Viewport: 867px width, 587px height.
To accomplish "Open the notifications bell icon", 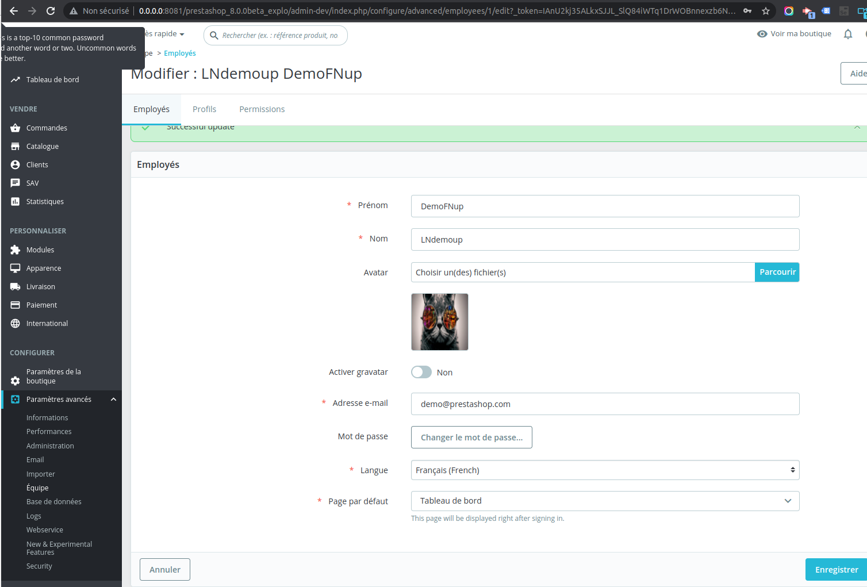I will tap(848, 34).
